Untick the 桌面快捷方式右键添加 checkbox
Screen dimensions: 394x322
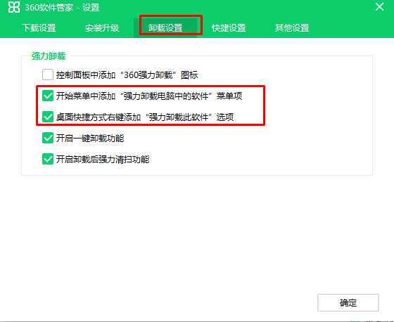coord(48,117)
